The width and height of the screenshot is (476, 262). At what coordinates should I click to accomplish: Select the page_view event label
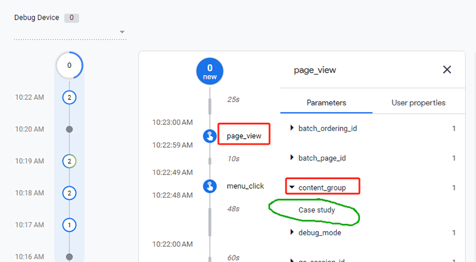coord(244,136)
